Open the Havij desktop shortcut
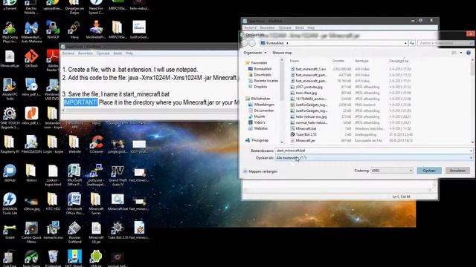 (x=74, y=30)
